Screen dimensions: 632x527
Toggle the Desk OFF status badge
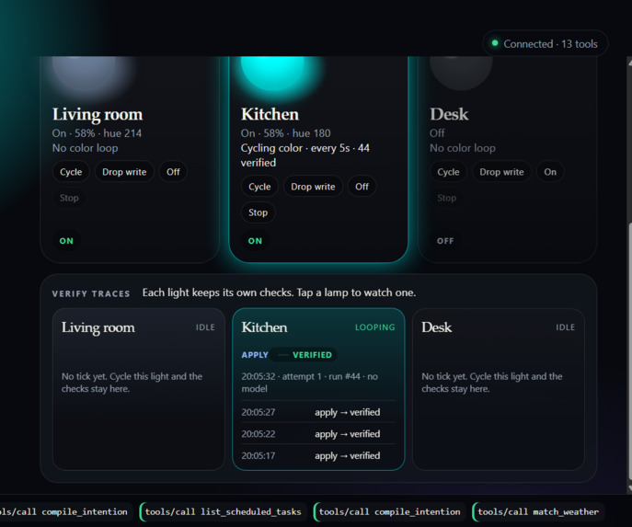[445, 241]
